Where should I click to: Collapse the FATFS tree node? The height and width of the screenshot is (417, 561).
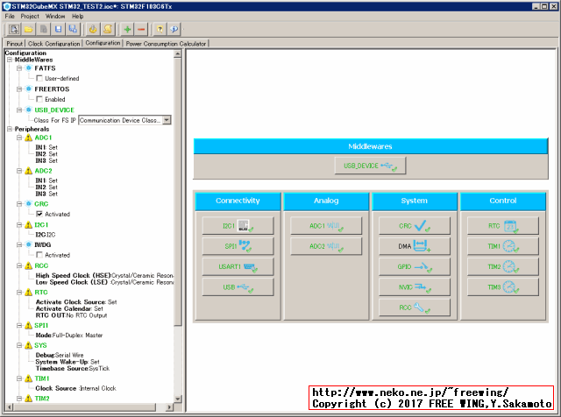coord(19,68)
